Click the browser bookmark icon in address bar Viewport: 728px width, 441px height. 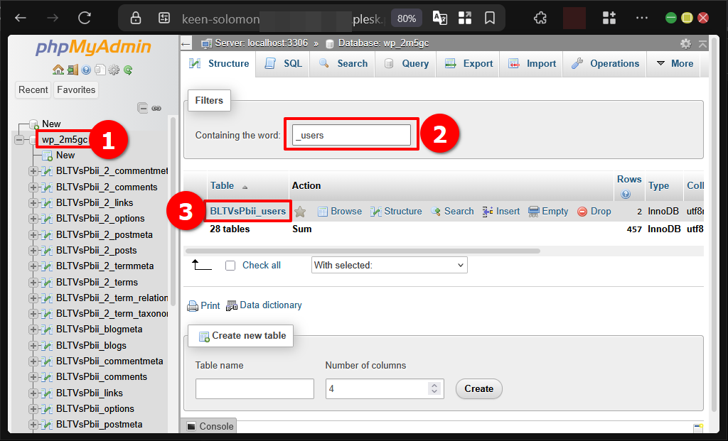(490, 18)
